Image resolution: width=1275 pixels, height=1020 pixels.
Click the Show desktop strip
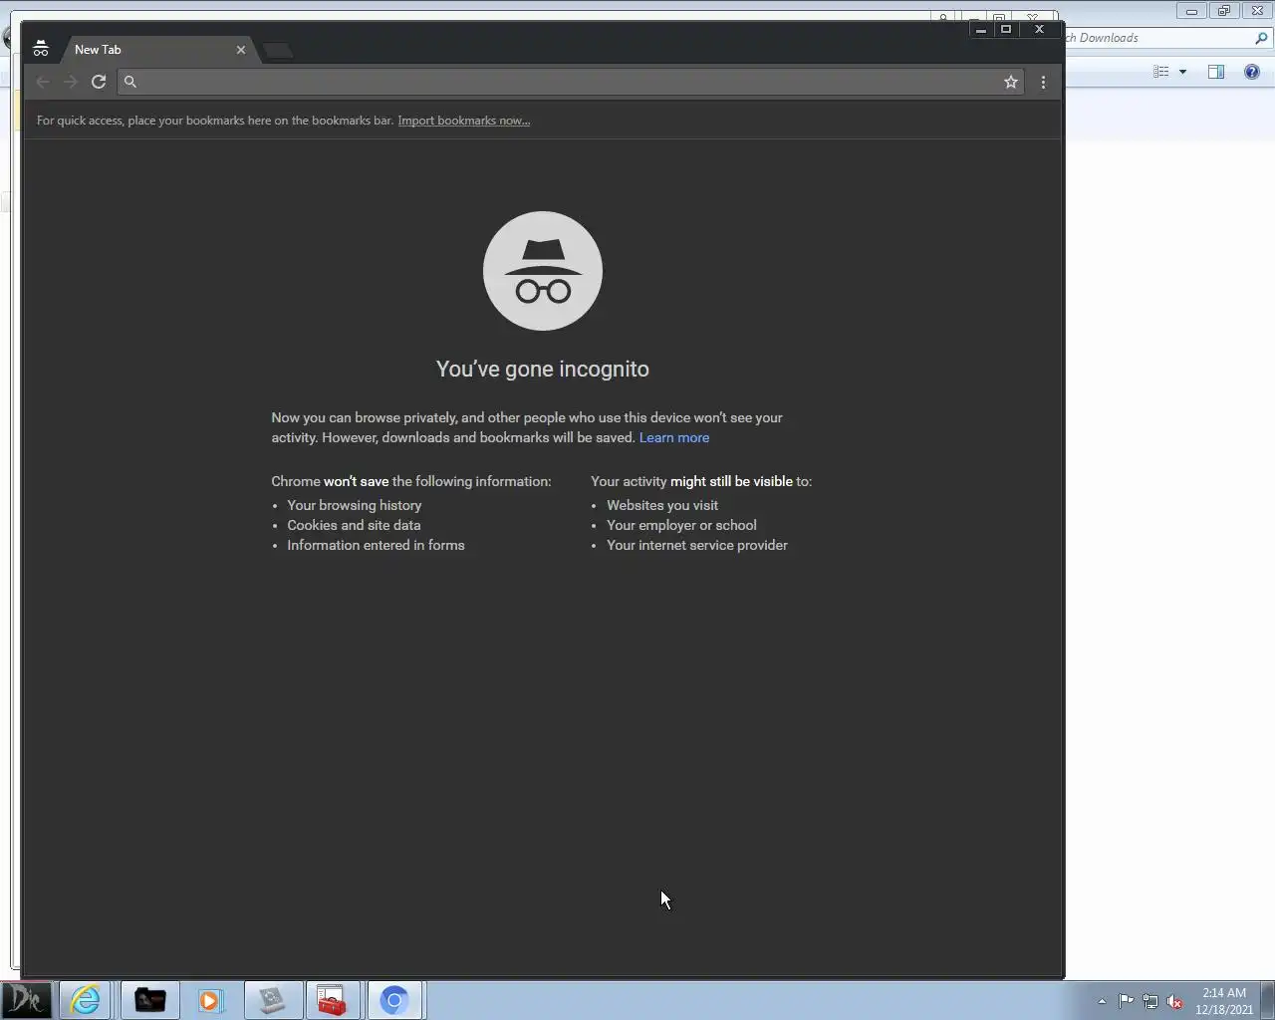(1268, 1001)
